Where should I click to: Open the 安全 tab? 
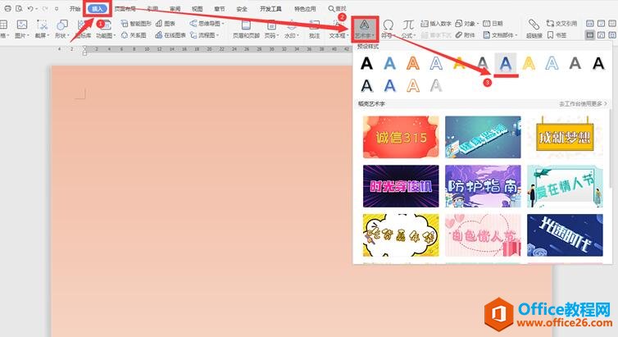coord(242,9)
